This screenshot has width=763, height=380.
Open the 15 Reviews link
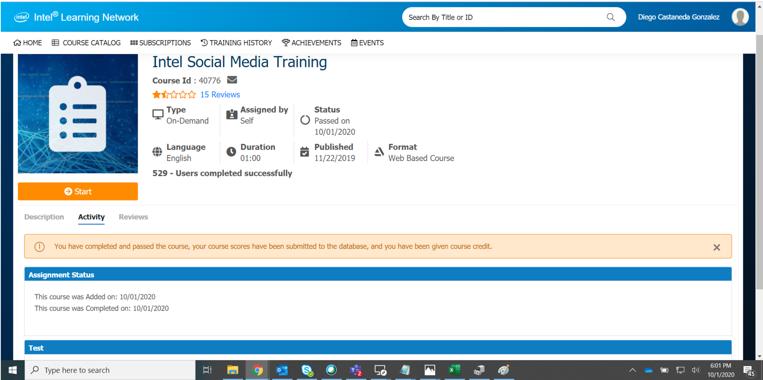(220, 95)
